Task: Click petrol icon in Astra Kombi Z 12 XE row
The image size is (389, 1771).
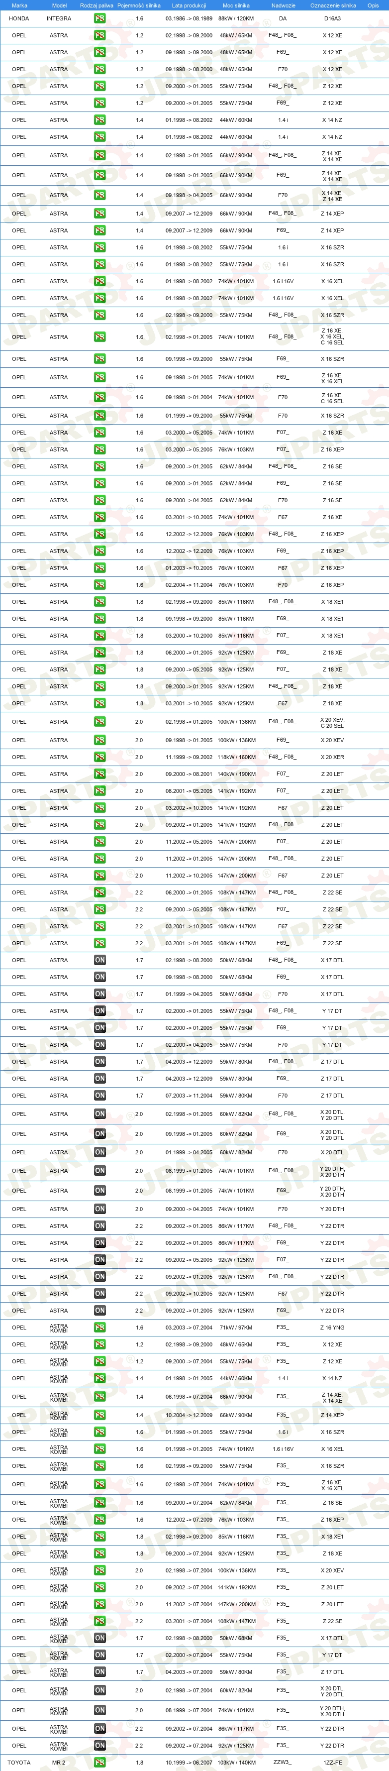Action: pyautogui.click(x=99, y=1361)
